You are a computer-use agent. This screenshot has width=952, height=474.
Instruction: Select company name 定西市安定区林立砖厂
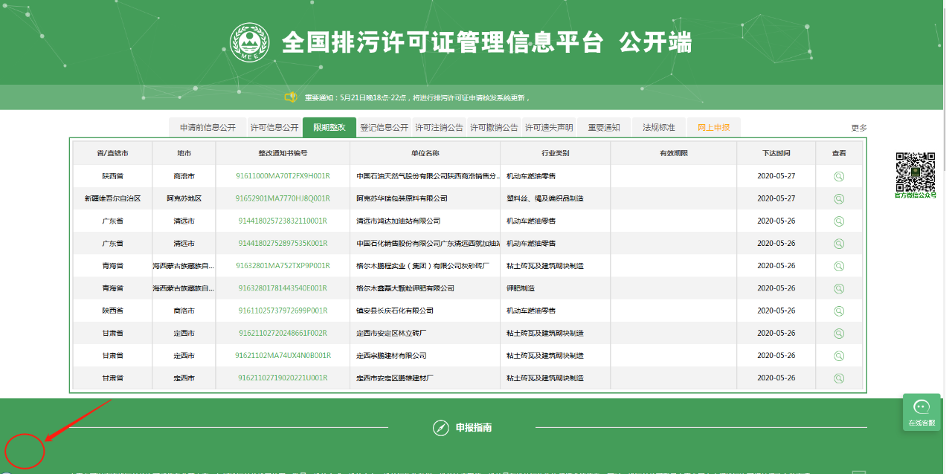391,333
